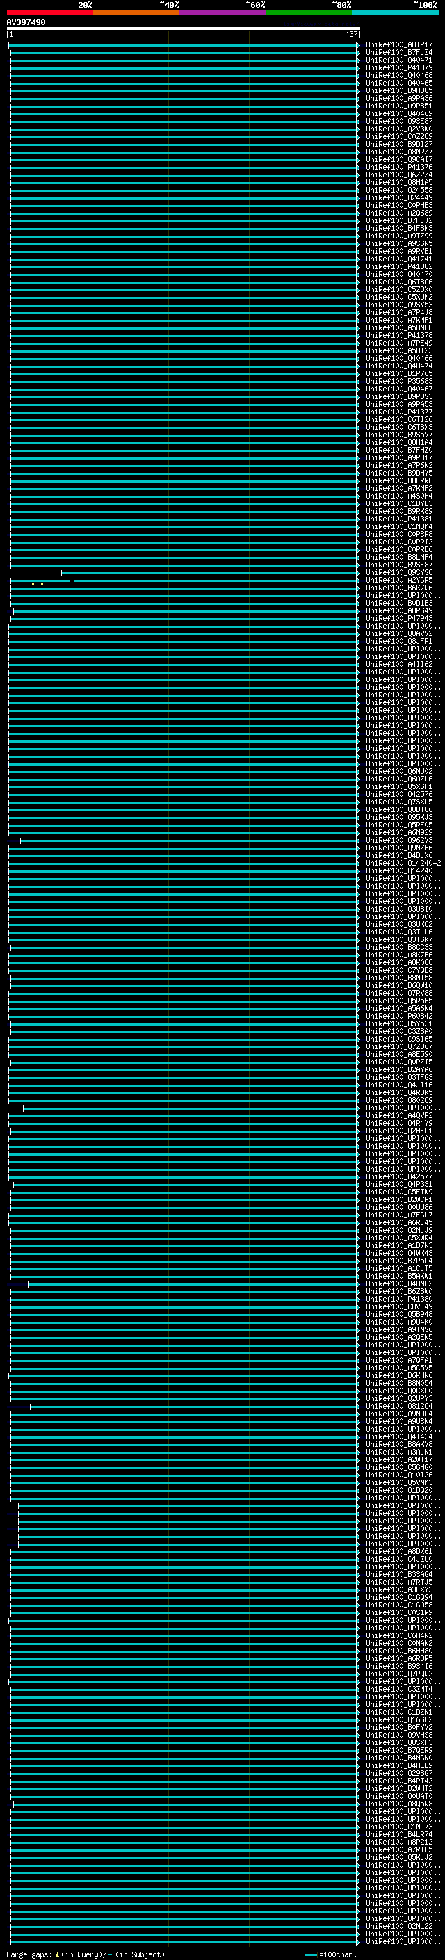The width and height of the screenshot is (445, 1960).
Task: Open the isoform hit UniRef100_Q14240-2
Action: (403, 864)
